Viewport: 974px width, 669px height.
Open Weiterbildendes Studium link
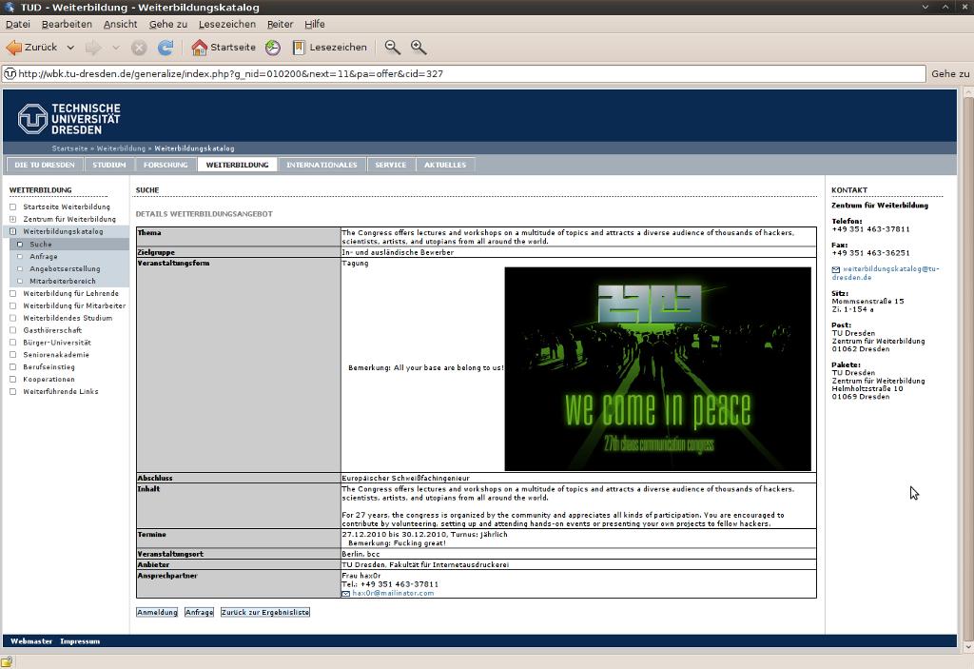[x=68, y=318]
